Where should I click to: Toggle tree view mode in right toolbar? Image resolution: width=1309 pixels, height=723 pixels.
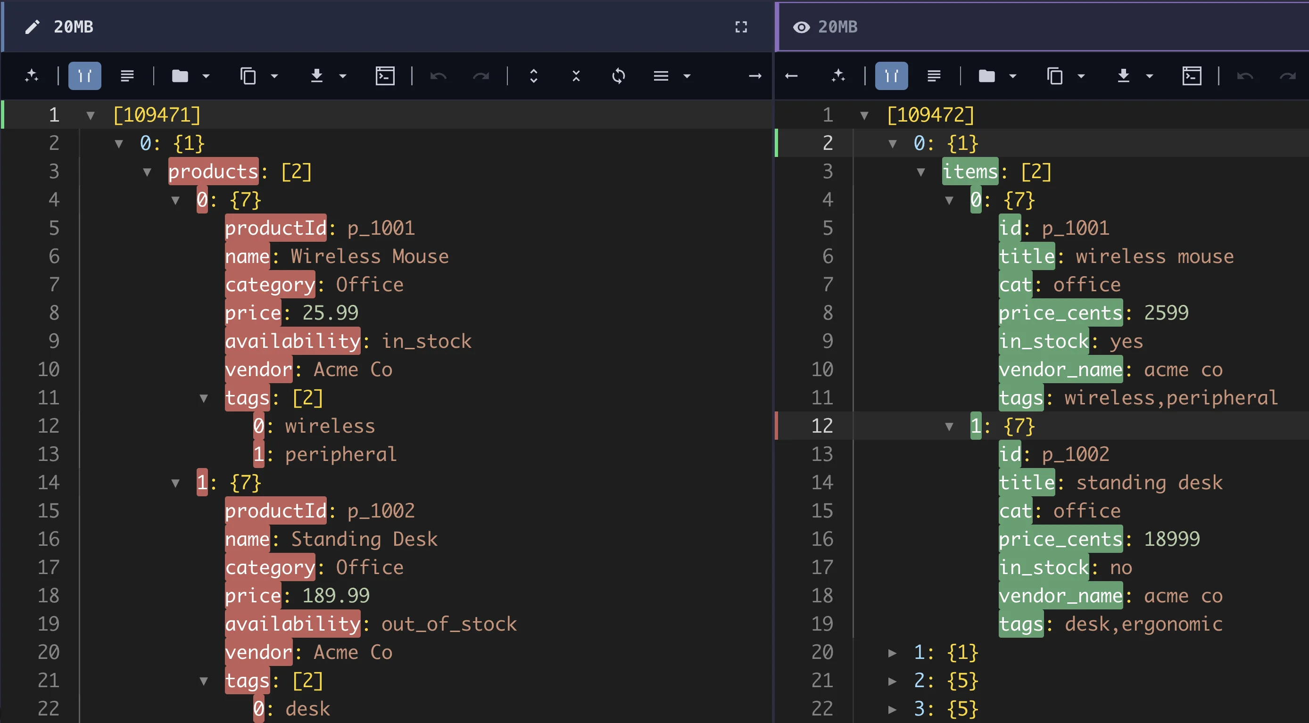click(891, 76)
